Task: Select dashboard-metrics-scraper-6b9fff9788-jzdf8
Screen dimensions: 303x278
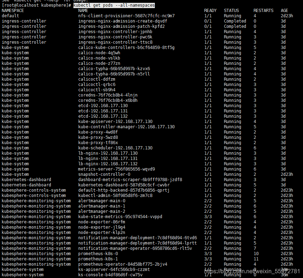Action: click(x=130, y=180)
